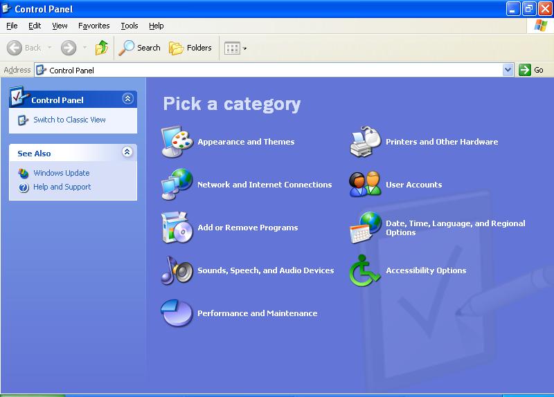This screenshot has width=554, height=397.
Task: Open Appearance and Themes palette icon
Action: (177, 142)
